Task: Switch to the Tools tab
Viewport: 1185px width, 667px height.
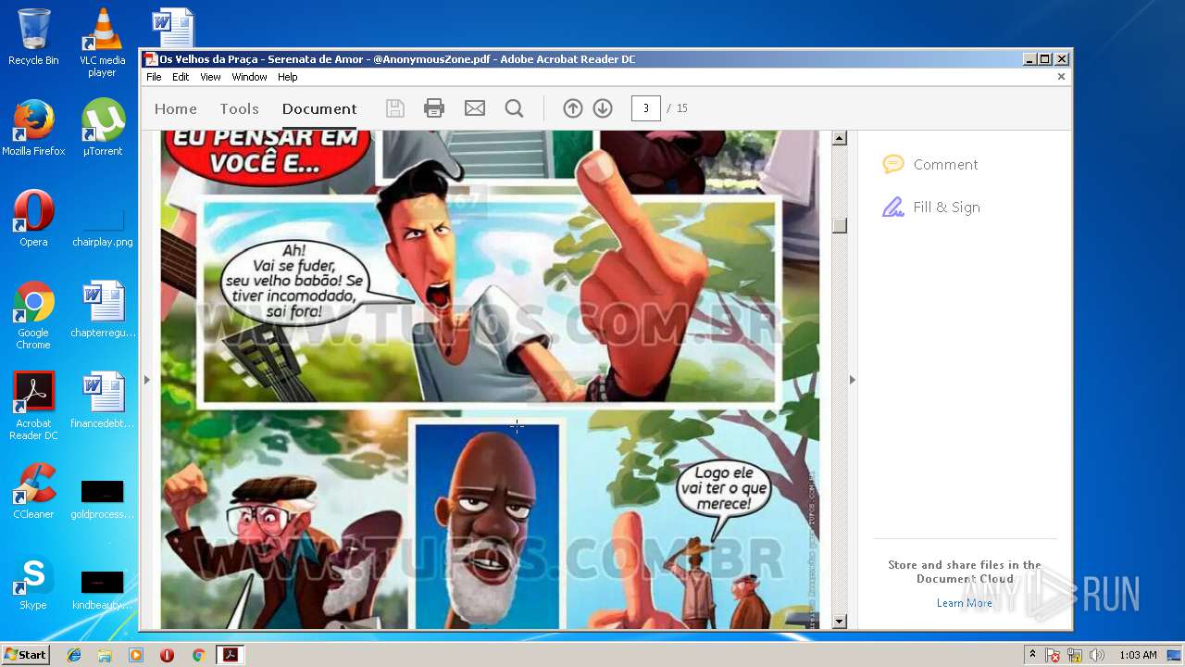Action: coord(239,108)
